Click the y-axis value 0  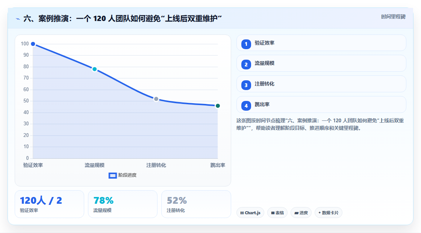tap(27, 158)
